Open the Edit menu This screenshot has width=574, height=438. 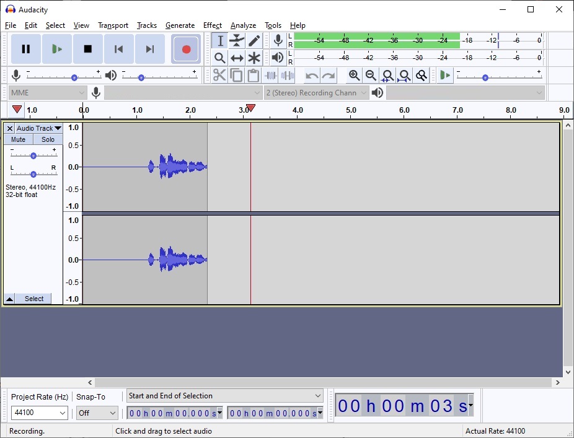pos(31,25)
